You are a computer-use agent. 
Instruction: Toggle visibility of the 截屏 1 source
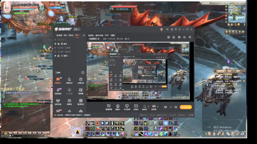(55, 56)
